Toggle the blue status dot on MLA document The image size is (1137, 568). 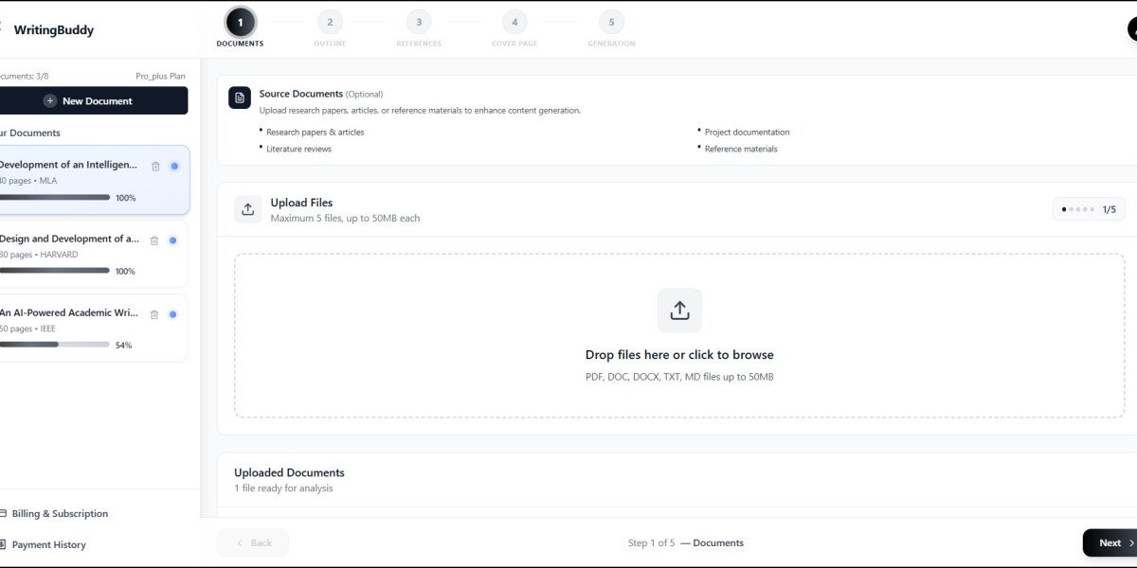pos(174,166)
